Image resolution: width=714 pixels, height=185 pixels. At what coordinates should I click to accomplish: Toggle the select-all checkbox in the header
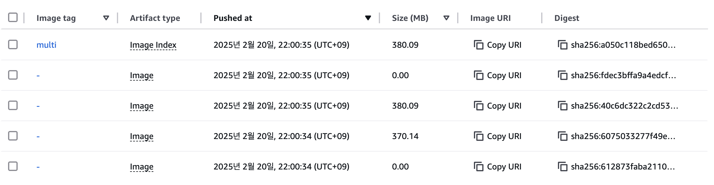pyautogui.click(x=13, y=18)
